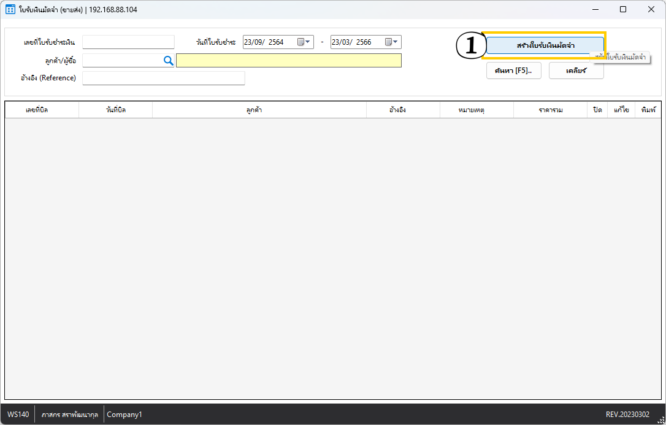This screenshot has height=425, width=666.
Task: Click the วันที่บิล column header
Action: (x=115, y=110)
